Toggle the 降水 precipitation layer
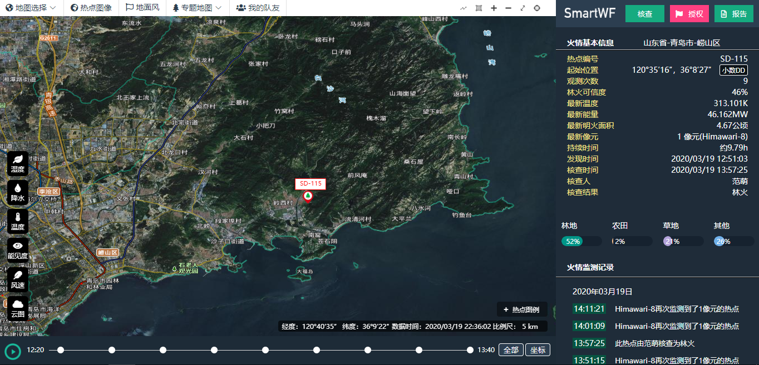Viewport: 759px width, 365px height. click(x=18, y=192)
